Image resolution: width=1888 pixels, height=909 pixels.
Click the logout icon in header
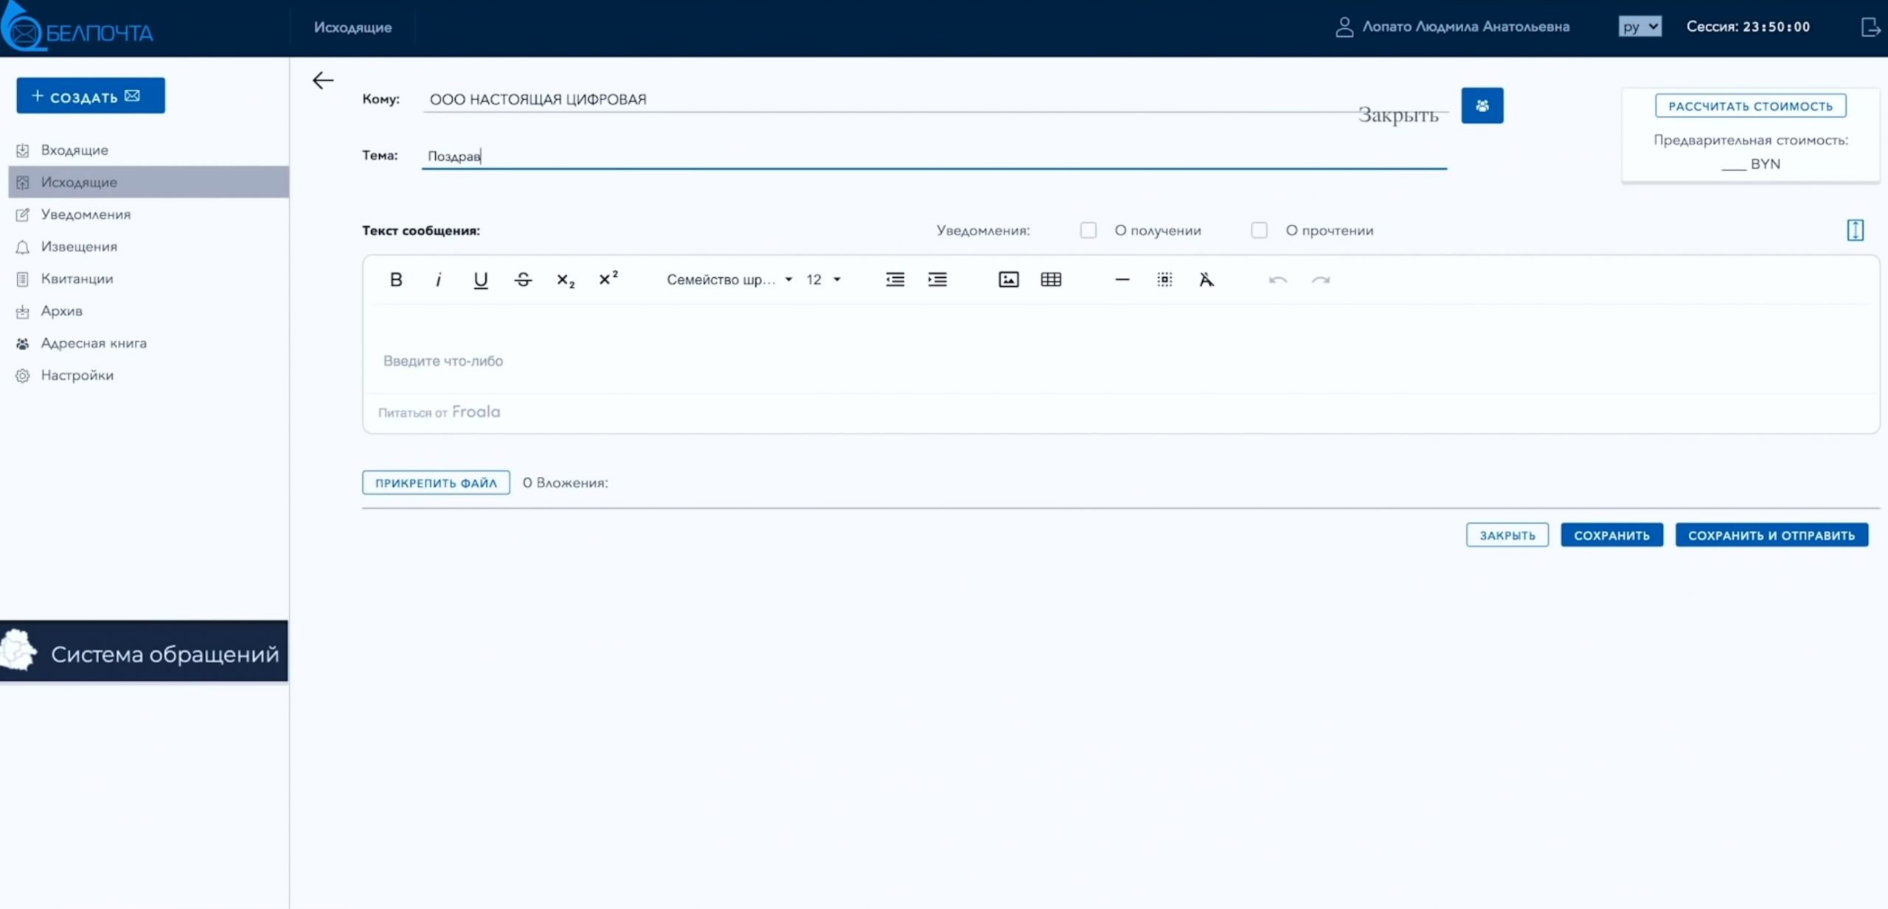(x=1870, y=27)
